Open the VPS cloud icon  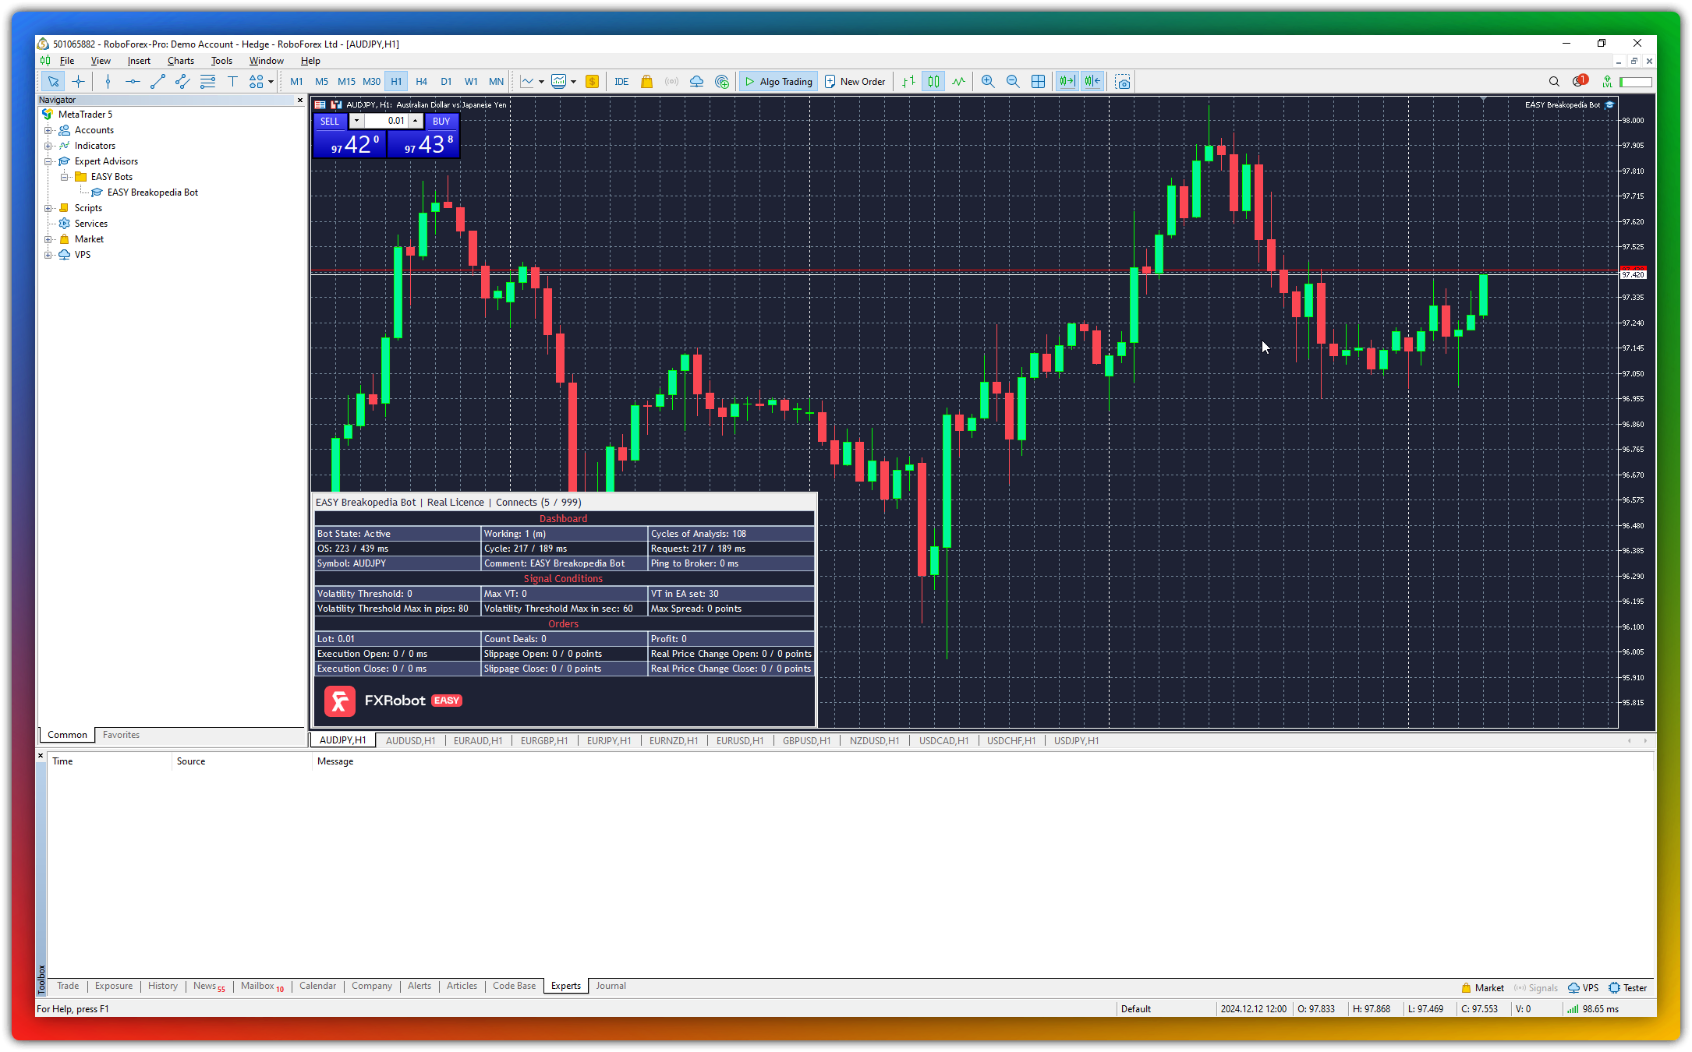(x=696, y=82)
